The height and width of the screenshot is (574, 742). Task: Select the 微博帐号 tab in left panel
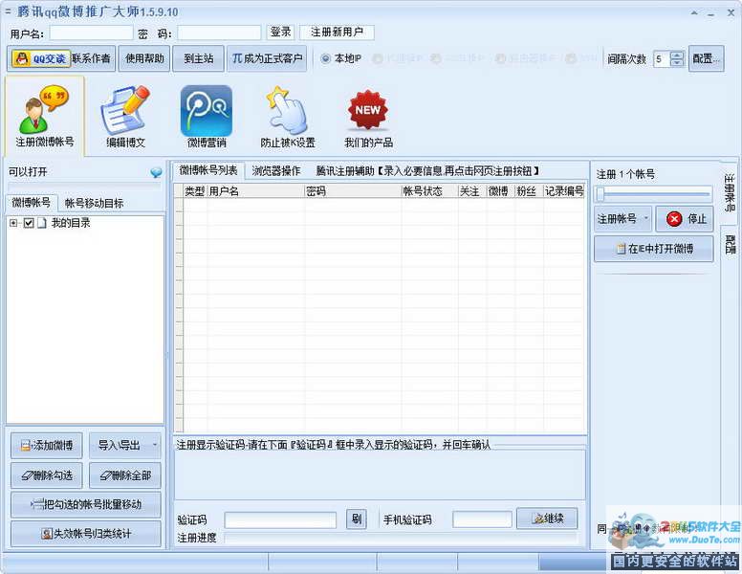pyautogui.click(x=32, y=203)
